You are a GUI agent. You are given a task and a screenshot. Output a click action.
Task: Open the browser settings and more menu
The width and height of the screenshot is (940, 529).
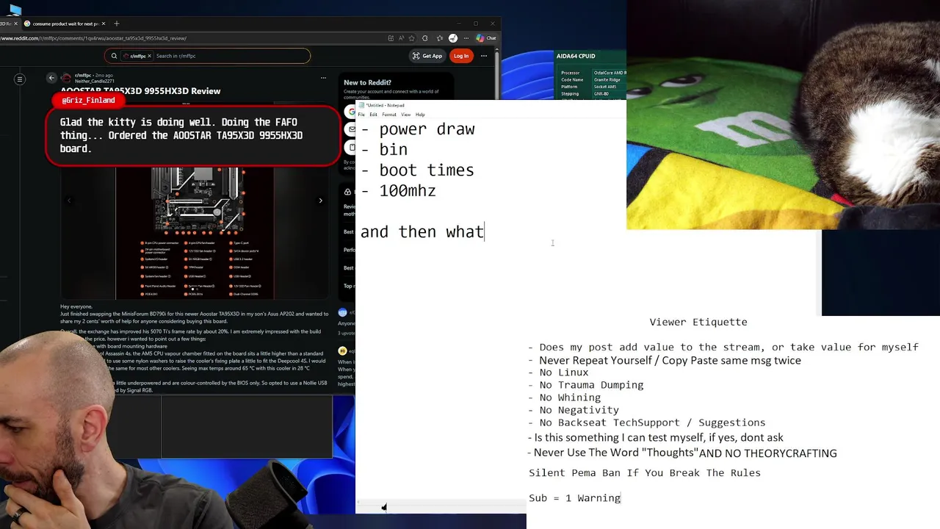coord(466,38)
